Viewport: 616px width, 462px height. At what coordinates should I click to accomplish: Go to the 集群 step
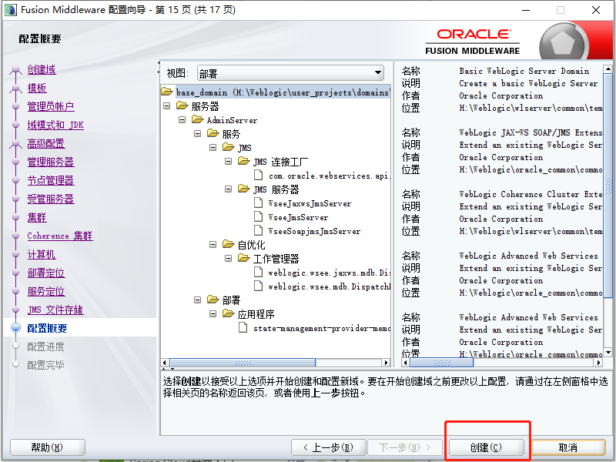pos(37,217)
